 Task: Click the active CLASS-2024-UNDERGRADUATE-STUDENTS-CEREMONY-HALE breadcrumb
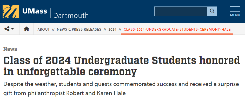177,29
